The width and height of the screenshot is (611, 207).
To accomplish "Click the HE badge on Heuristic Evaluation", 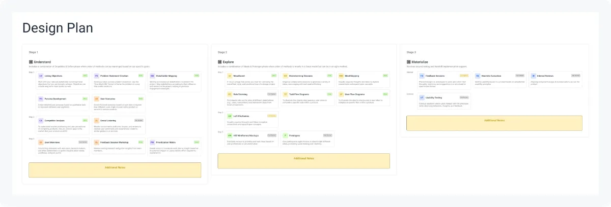I will pyautogui.click(x=478, y=76).
